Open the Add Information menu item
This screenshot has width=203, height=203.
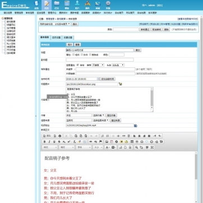pos(8,13)
